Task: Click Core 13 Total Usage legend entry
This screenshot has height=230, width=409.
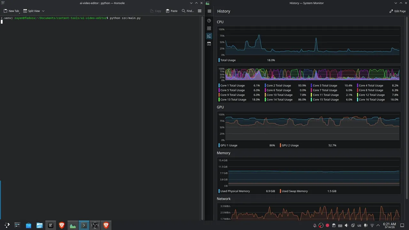Action: click(239, 99)
